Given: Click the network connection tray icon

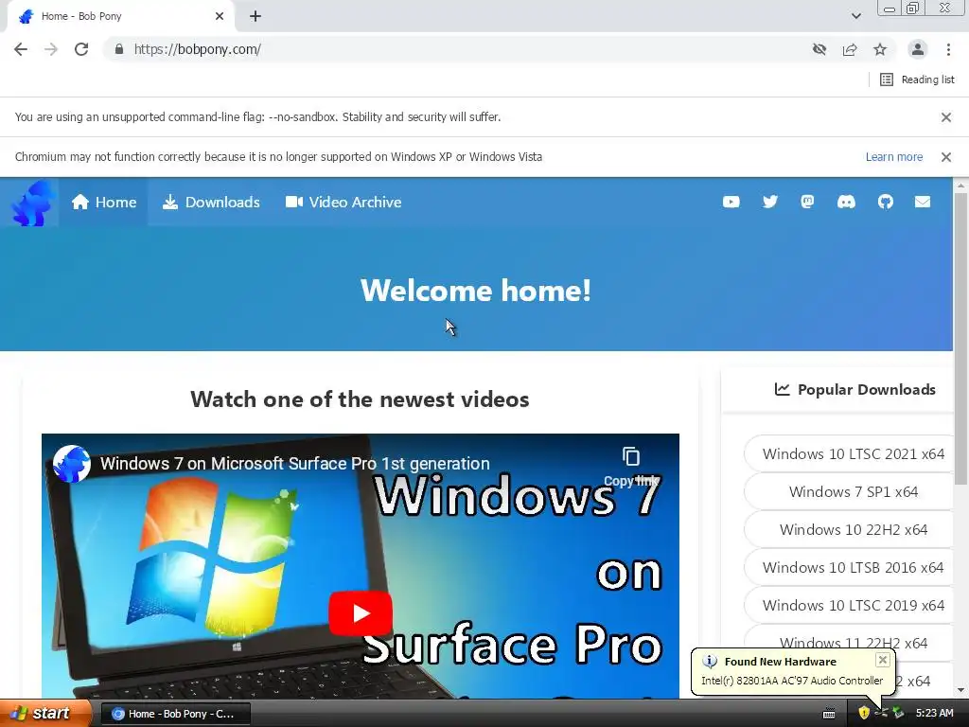Looking at the screenshot, I should tap(881, 713).
